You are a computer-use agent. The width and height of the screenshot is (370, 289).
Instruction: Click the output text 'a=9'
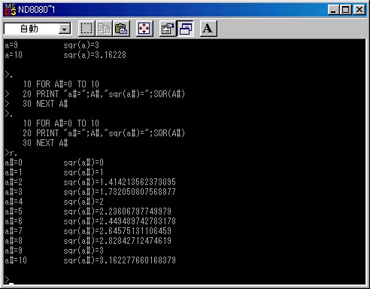pyautogui.click(x=11, y=45)
